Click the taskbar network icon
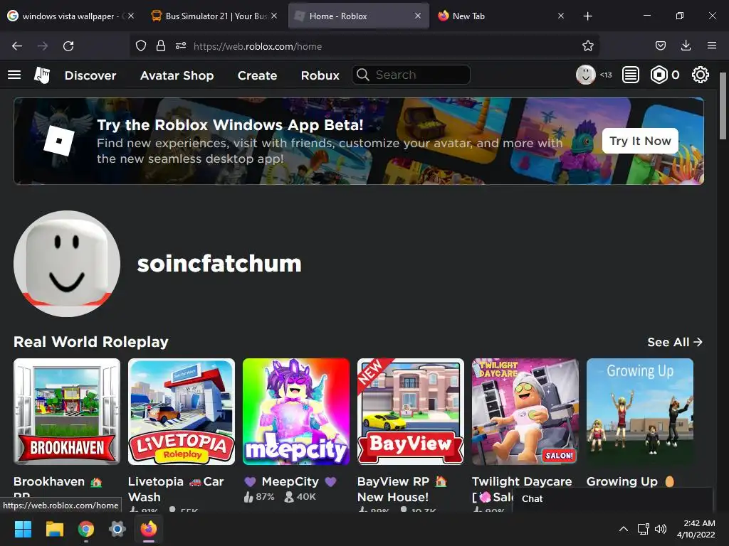The width and height of the screenshot is (729, 546). tap(643, 529)
